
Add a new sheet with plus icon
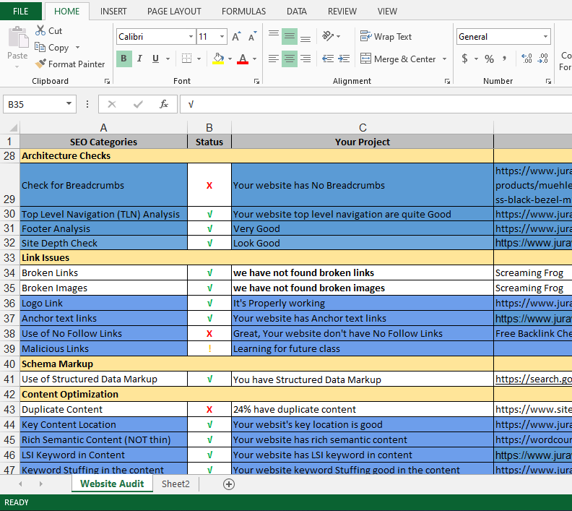point(229,484)
